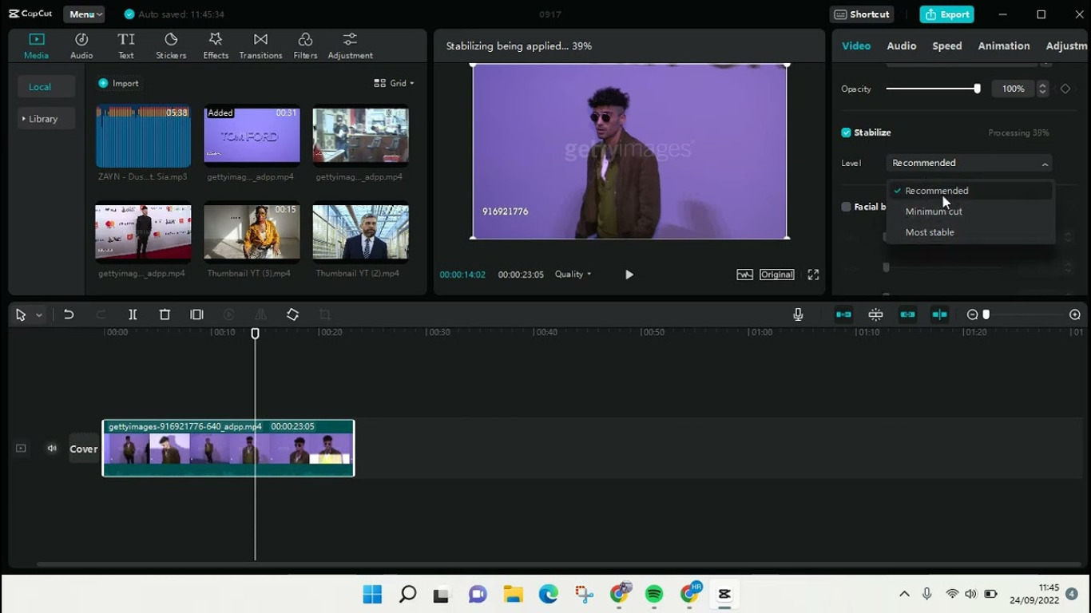Click the freeze frame tool icon
This screenshot has height=613, width=1091.
tap(196, 314)
